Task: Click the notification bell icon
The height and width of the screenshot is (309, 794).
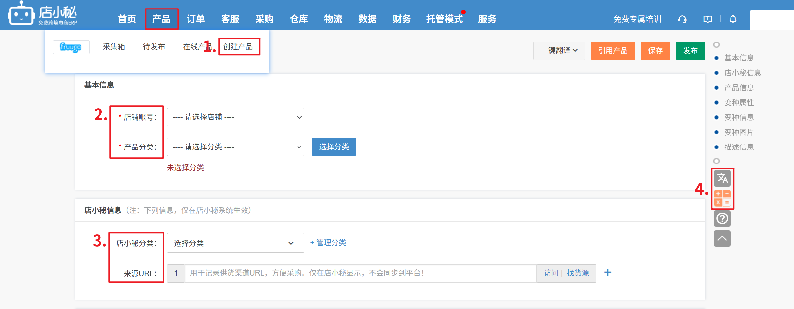Action: point(733,19)
